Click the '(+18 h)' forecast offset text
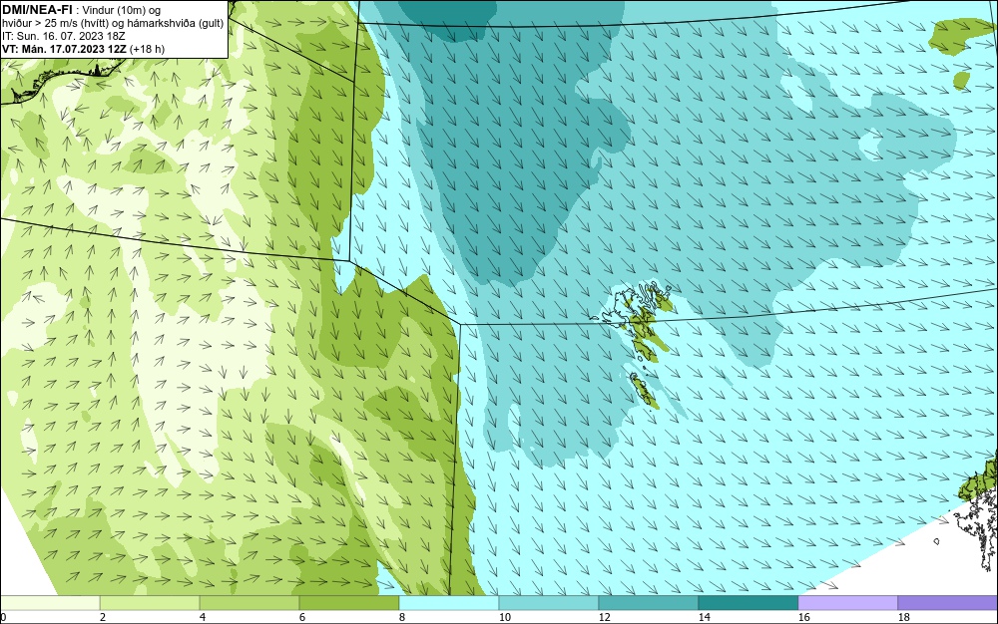The image size is (998, 624). coord(147,49)
